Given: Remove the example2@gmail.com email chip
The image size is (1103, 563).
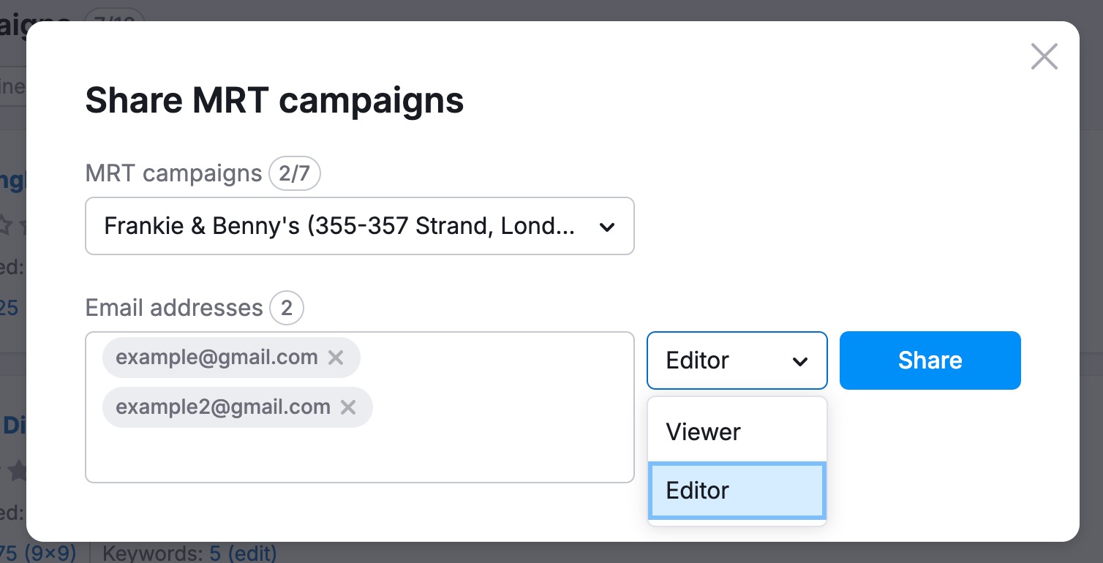Looking at the screenshot, I should click(x=348, y=407).
